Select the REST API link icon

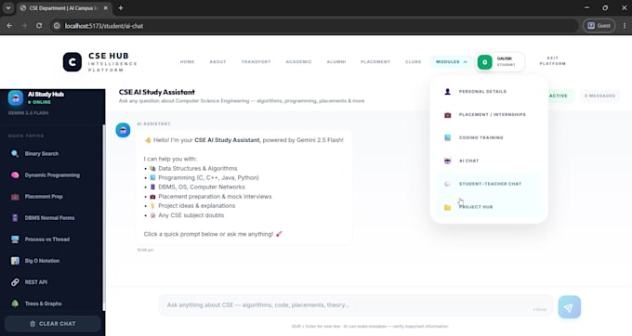[x=15, y=282]
